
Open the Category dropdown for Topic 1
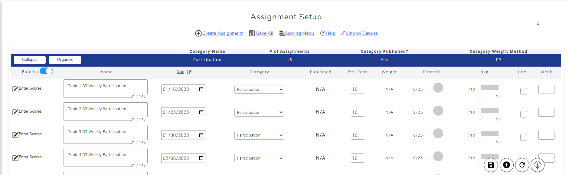click(259, 89)
